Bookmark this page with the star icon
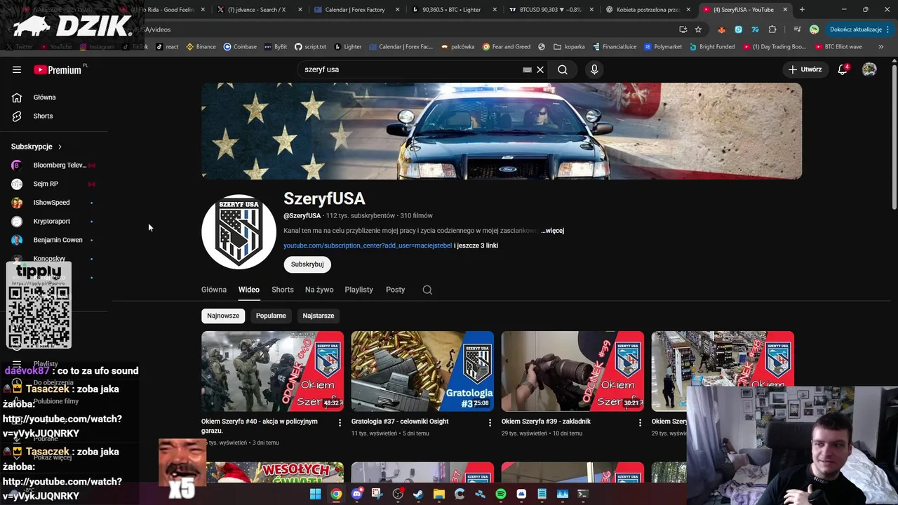Screen dimensions: 898x505 point(698,29)
